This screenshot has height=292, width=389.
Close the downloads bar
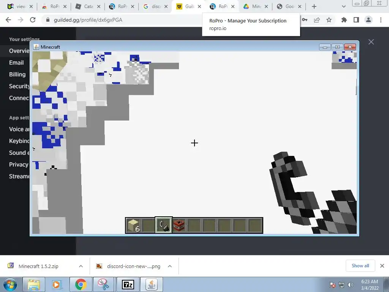pos(382,266)
